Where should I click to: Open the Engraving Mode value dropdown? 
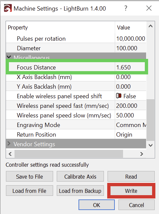tap(131, 125)
